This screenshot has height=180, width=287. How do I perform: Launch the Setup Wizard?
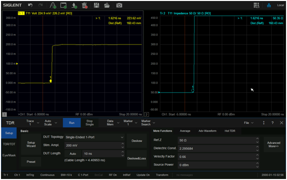point(31,144)
